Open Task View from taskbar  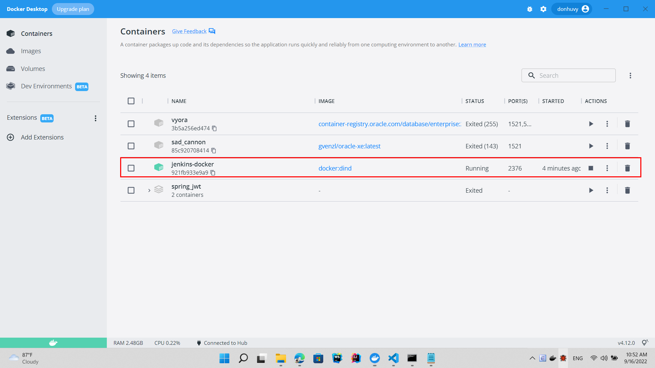click(262, 358)
